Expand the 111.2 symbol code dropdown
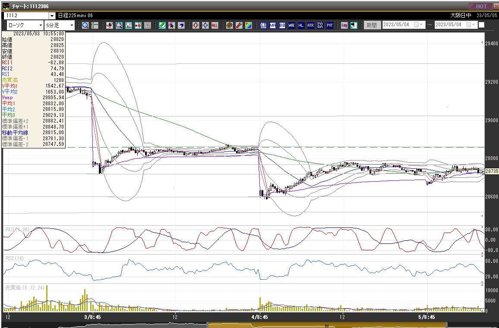This screenshot has width=499, height=328. [52, 16]
